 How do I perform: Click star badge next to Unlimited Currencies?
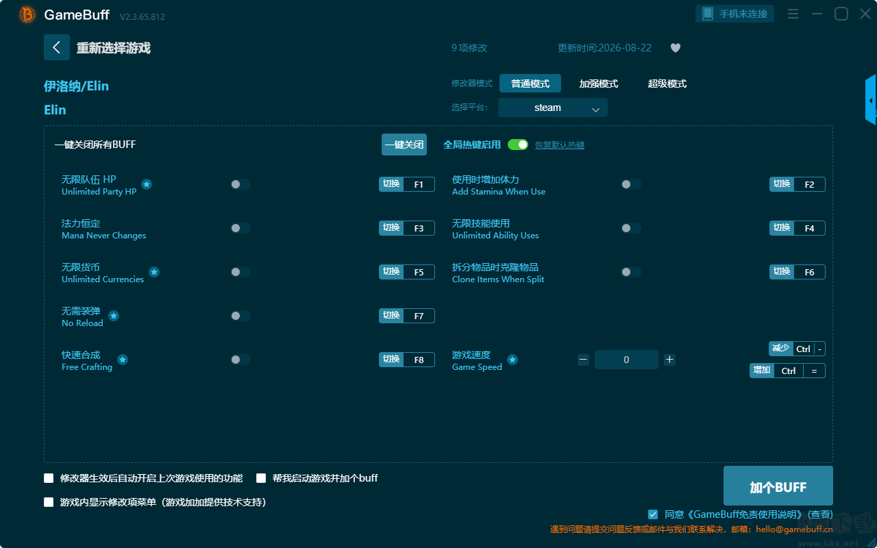click(x=154, y=272)
